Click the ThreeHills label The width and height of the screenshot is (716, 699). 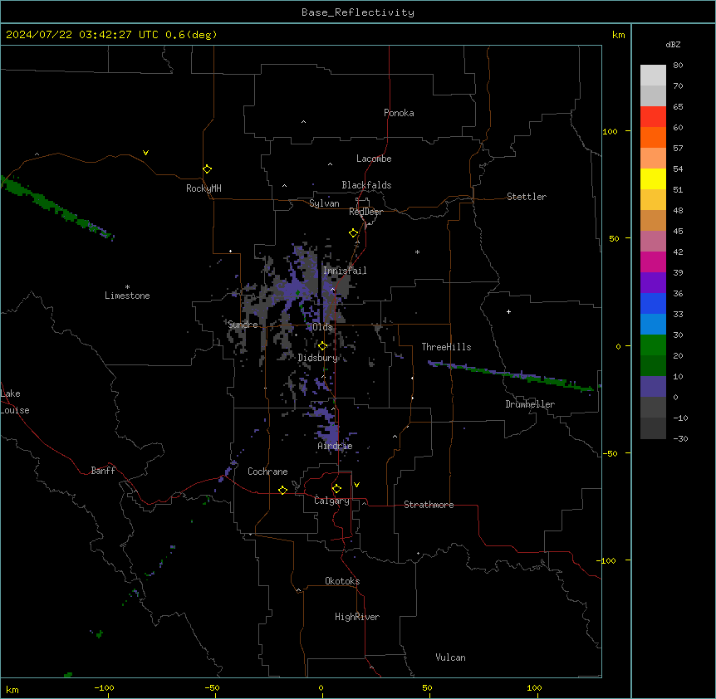(446, 347)
